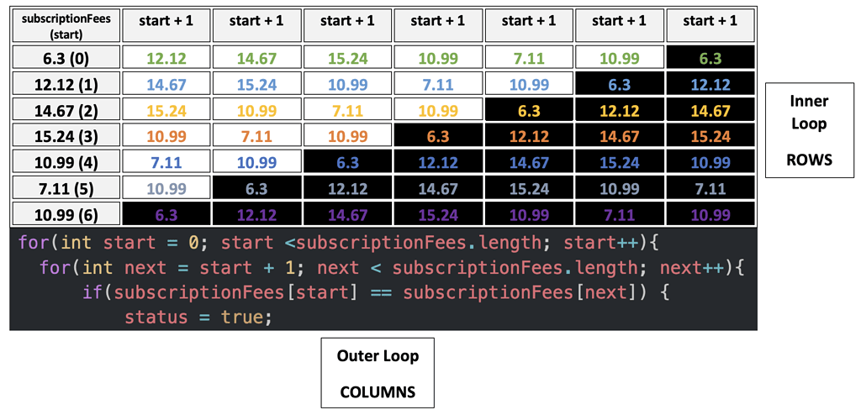Click the if statement comparing subscriptionFees values

click(374, 294)
